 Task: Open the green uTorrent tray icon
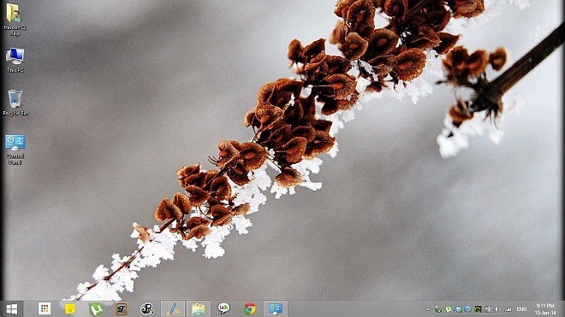coord(449,309)
